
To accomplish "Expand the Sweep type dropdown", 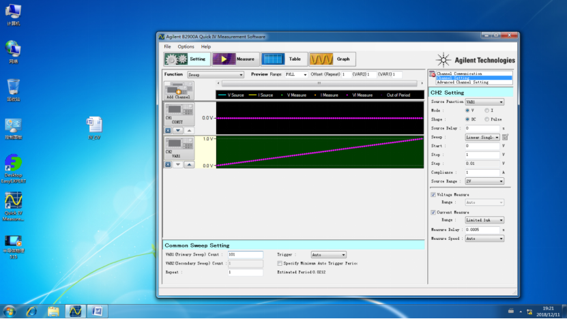I will coord(482,137).
